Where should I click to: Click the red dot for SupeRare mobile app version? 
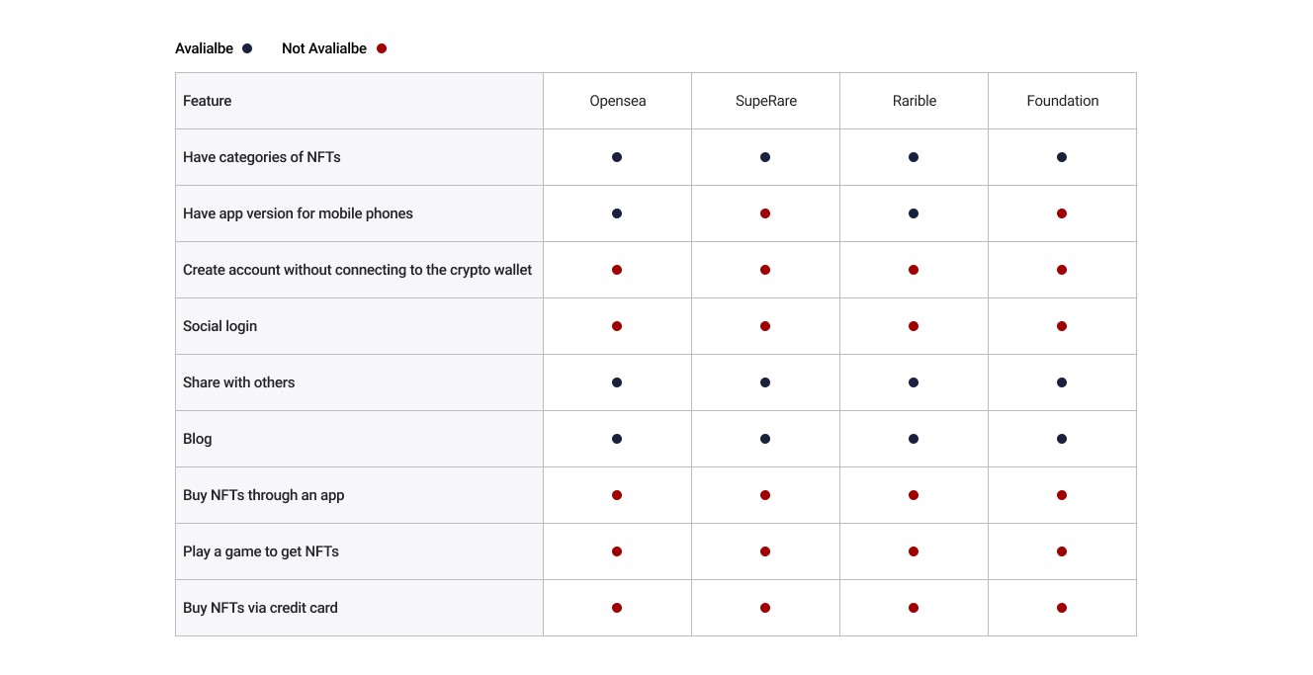tap(765, 213)
